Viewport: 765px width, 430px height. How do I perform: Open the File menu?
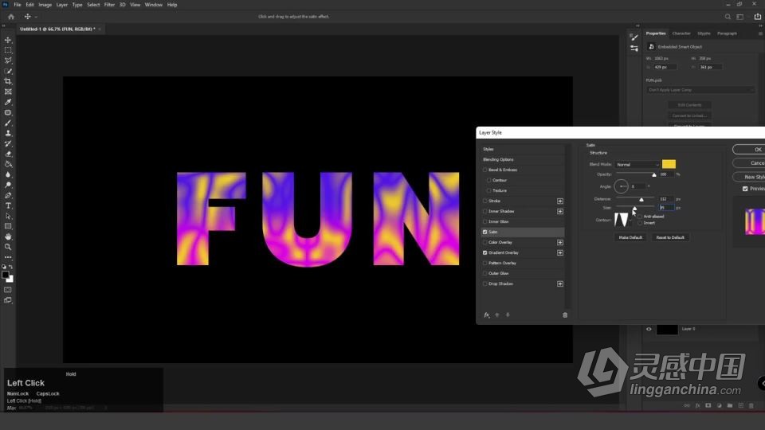pos(17,5)
